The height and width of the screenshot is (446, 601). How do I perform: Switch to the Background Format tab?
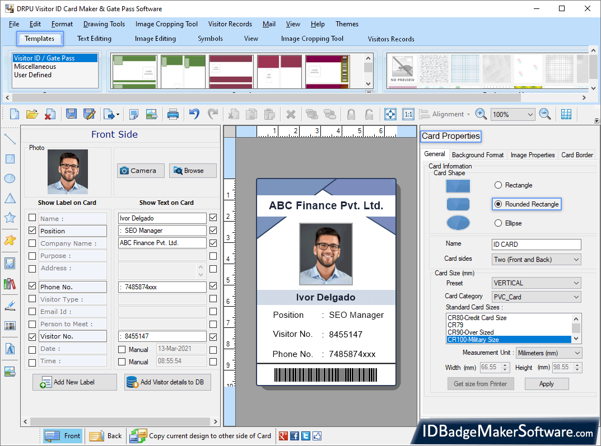477,154
